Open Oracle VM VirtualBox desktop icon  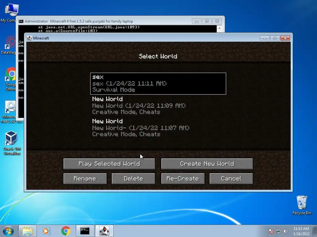click(x=12, y=143)
